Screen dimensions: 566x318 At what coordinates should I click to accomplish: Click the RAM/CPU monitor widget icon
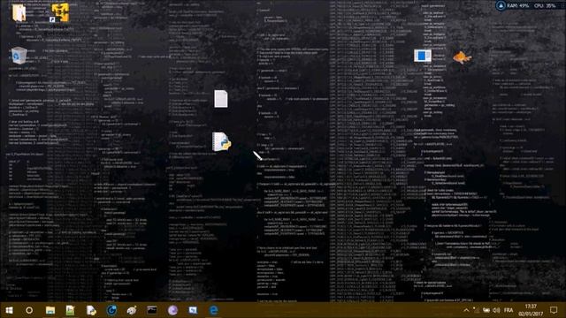tap(501, 6)
